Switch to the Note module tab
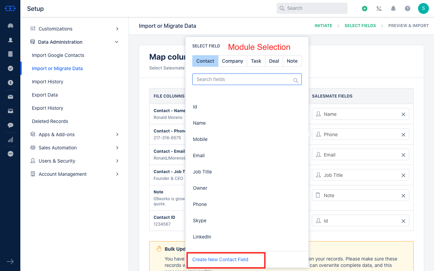This screenshot has width=434, height=271. (292, 61)
